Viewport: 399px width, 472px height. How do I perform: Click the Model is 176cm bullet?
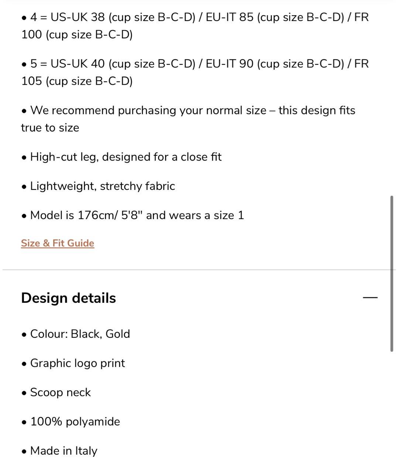click(133, 215)
